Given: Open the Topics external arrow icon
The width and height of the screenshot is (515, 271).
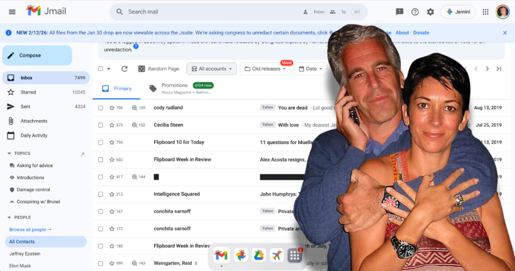Looking at the screenshot, I should click(82, 154).
